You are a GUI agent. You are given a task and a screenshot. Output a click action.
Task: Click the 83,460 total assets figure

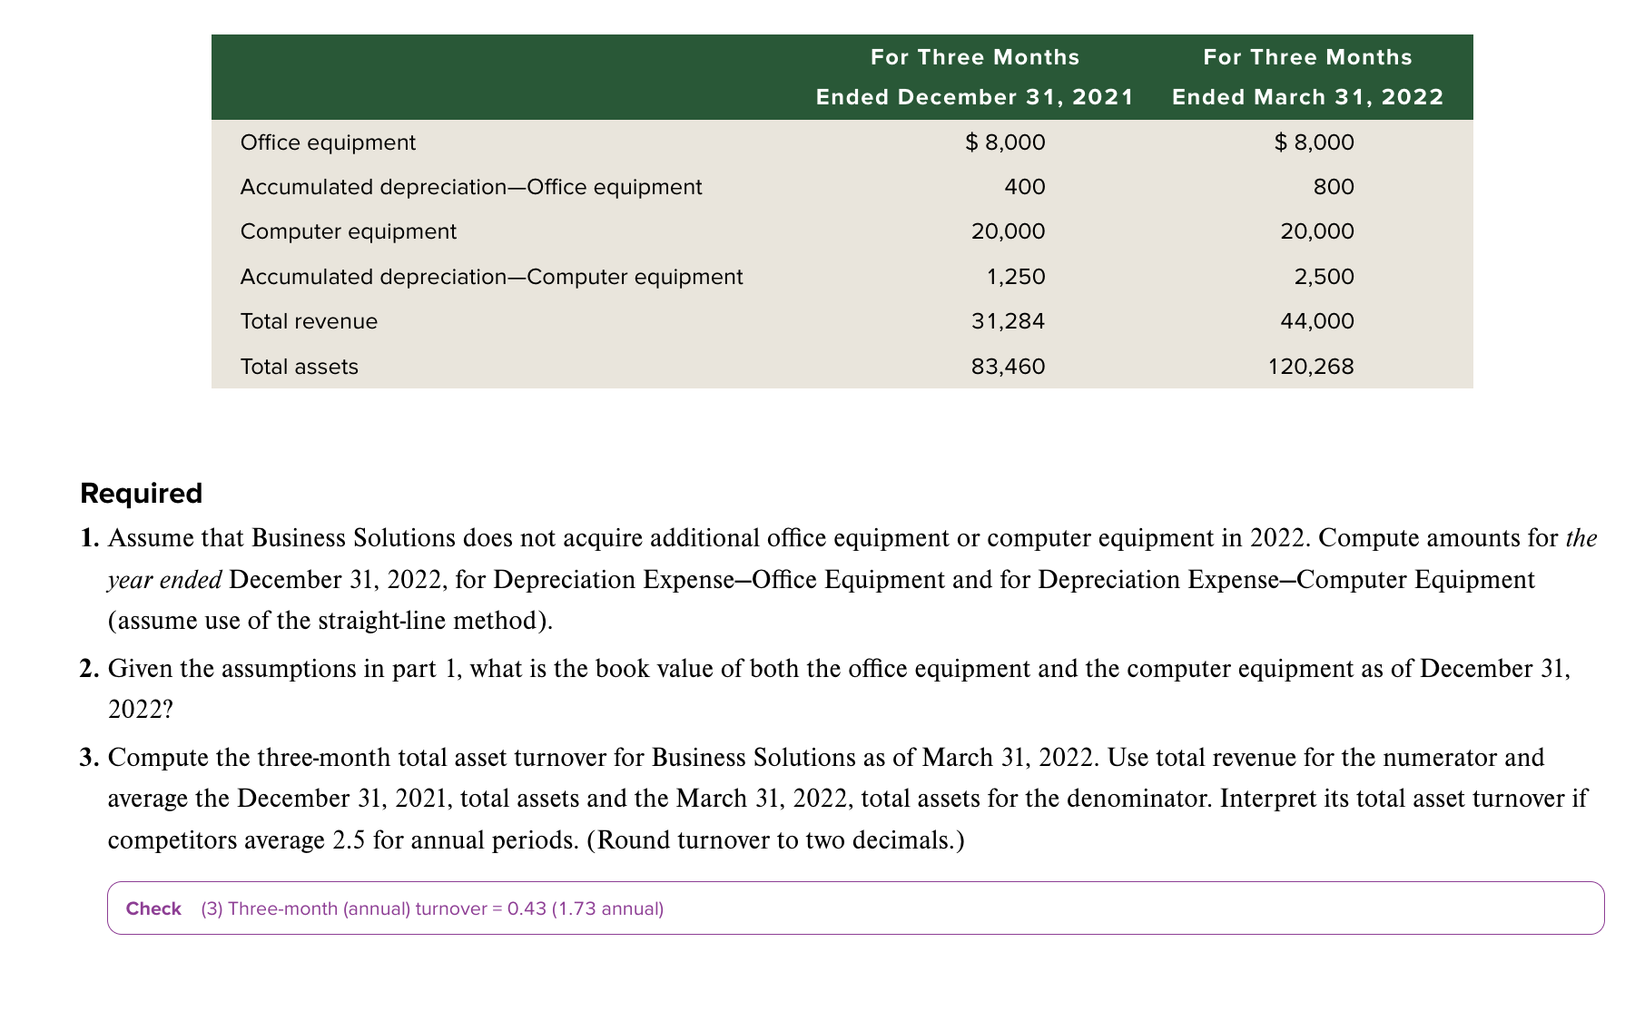[1008, 366]
